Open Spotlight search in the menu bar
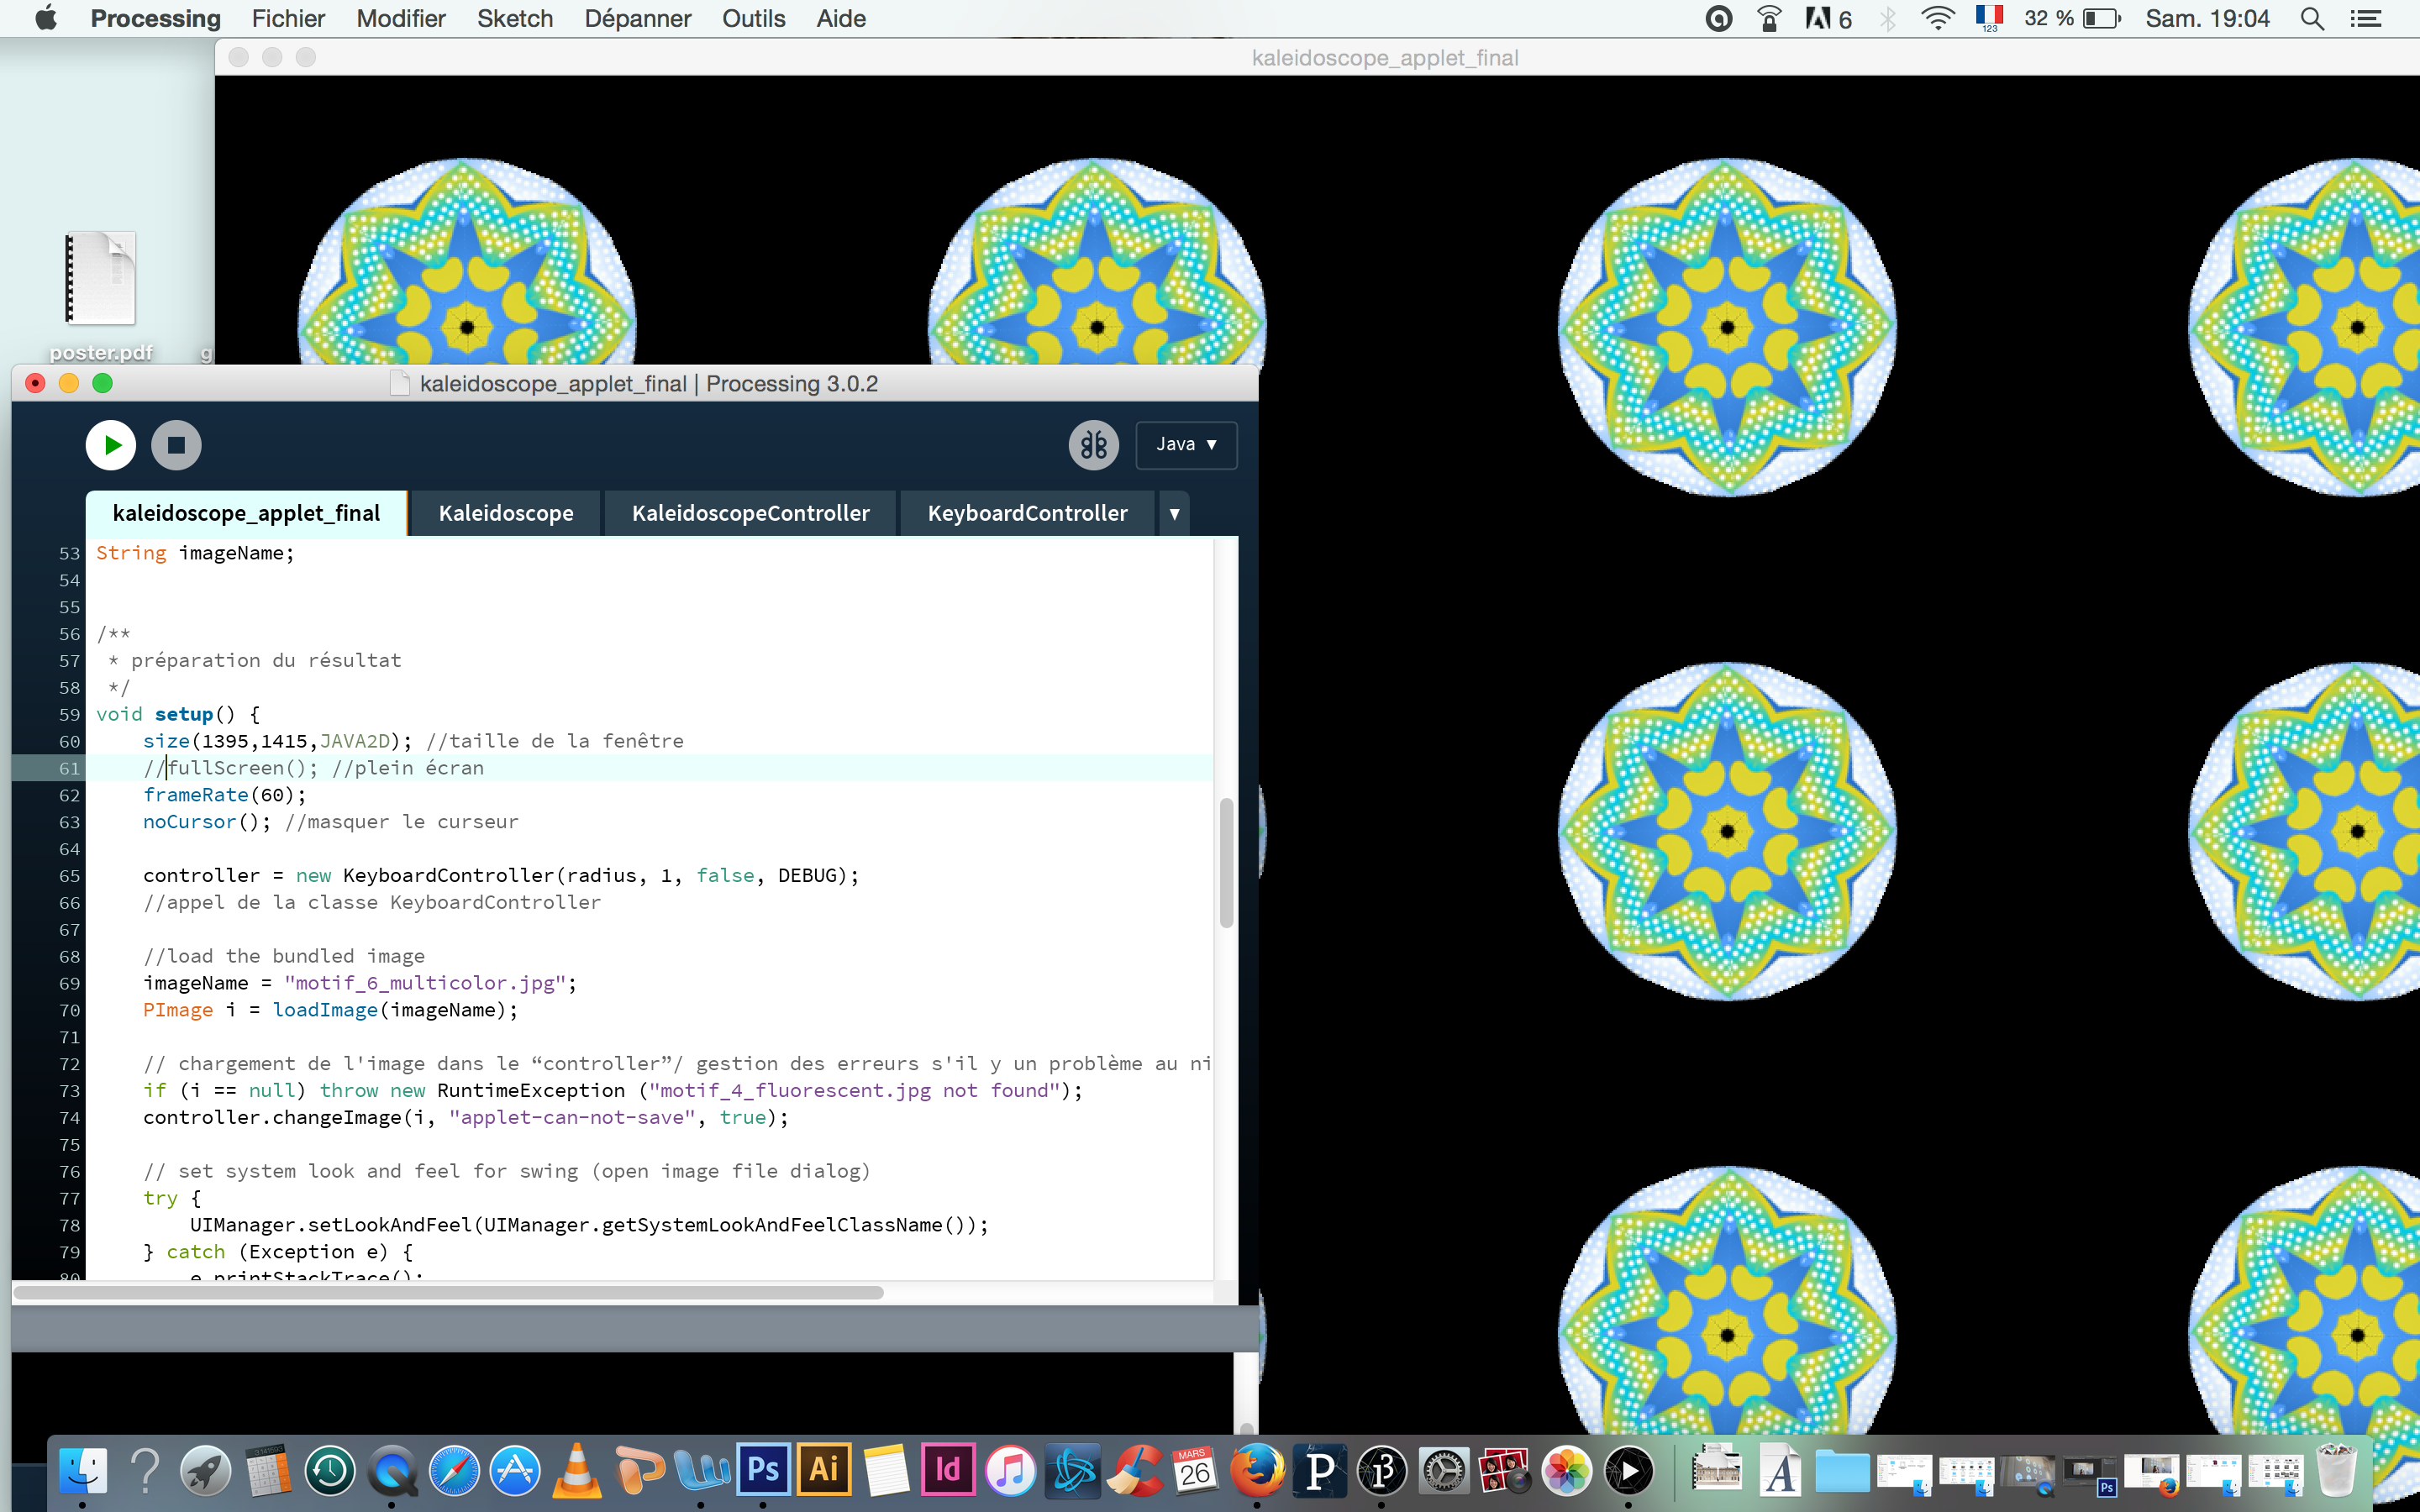Image resolution: width=2420 pixels, height=1512 pixels. coord(2311,18)
